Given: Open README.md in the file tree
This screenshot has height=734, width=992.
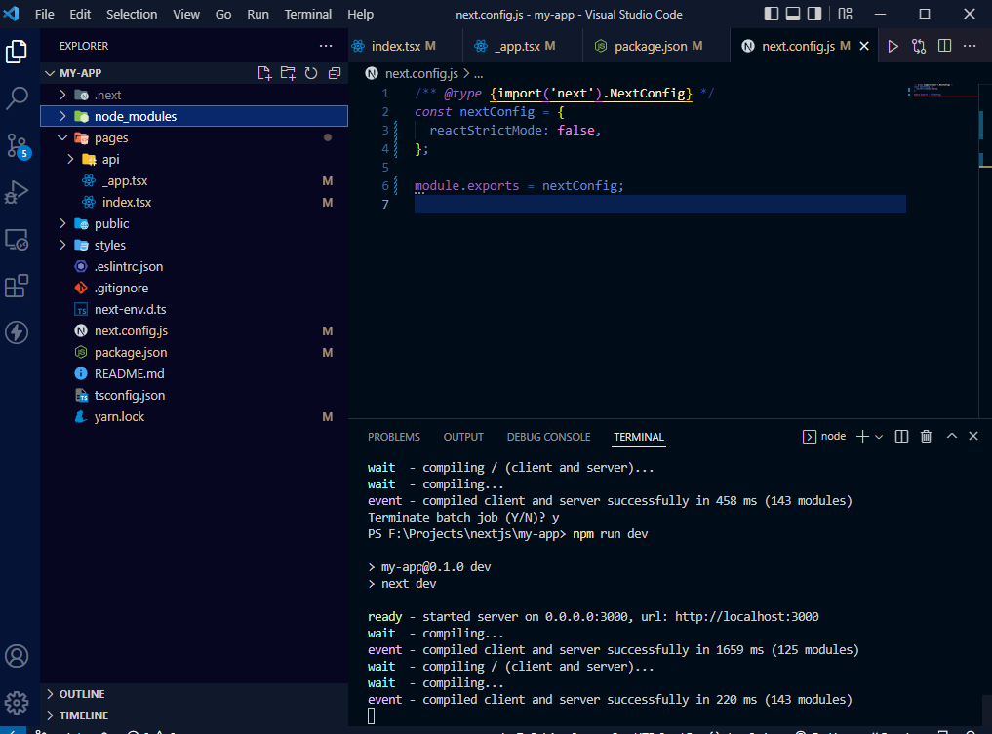Looking at the screenshot, I should (194, 373).
